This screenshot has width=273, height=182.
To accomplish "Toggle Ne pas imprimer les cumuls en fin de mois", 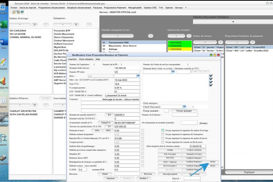I will tap(163, 142).
